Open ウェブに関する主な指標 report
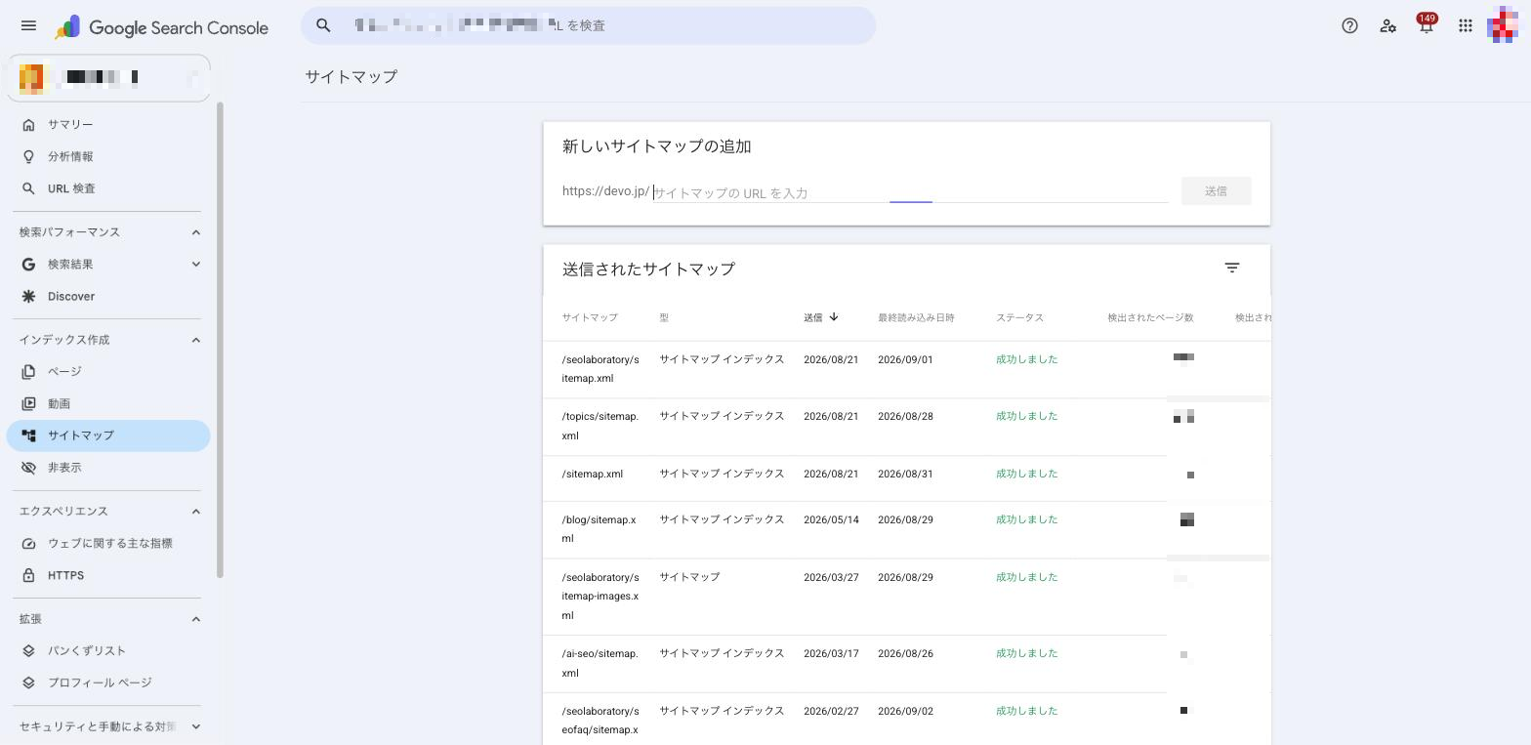The height and width of the screenshot is (745, 1531). click(108, 544)
